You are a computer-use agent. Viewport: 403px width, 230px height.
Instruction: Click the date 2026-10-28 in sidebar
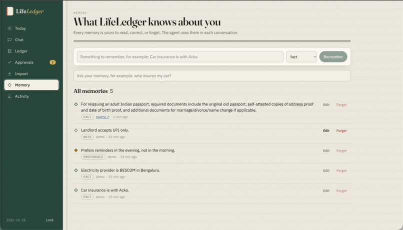16,220
